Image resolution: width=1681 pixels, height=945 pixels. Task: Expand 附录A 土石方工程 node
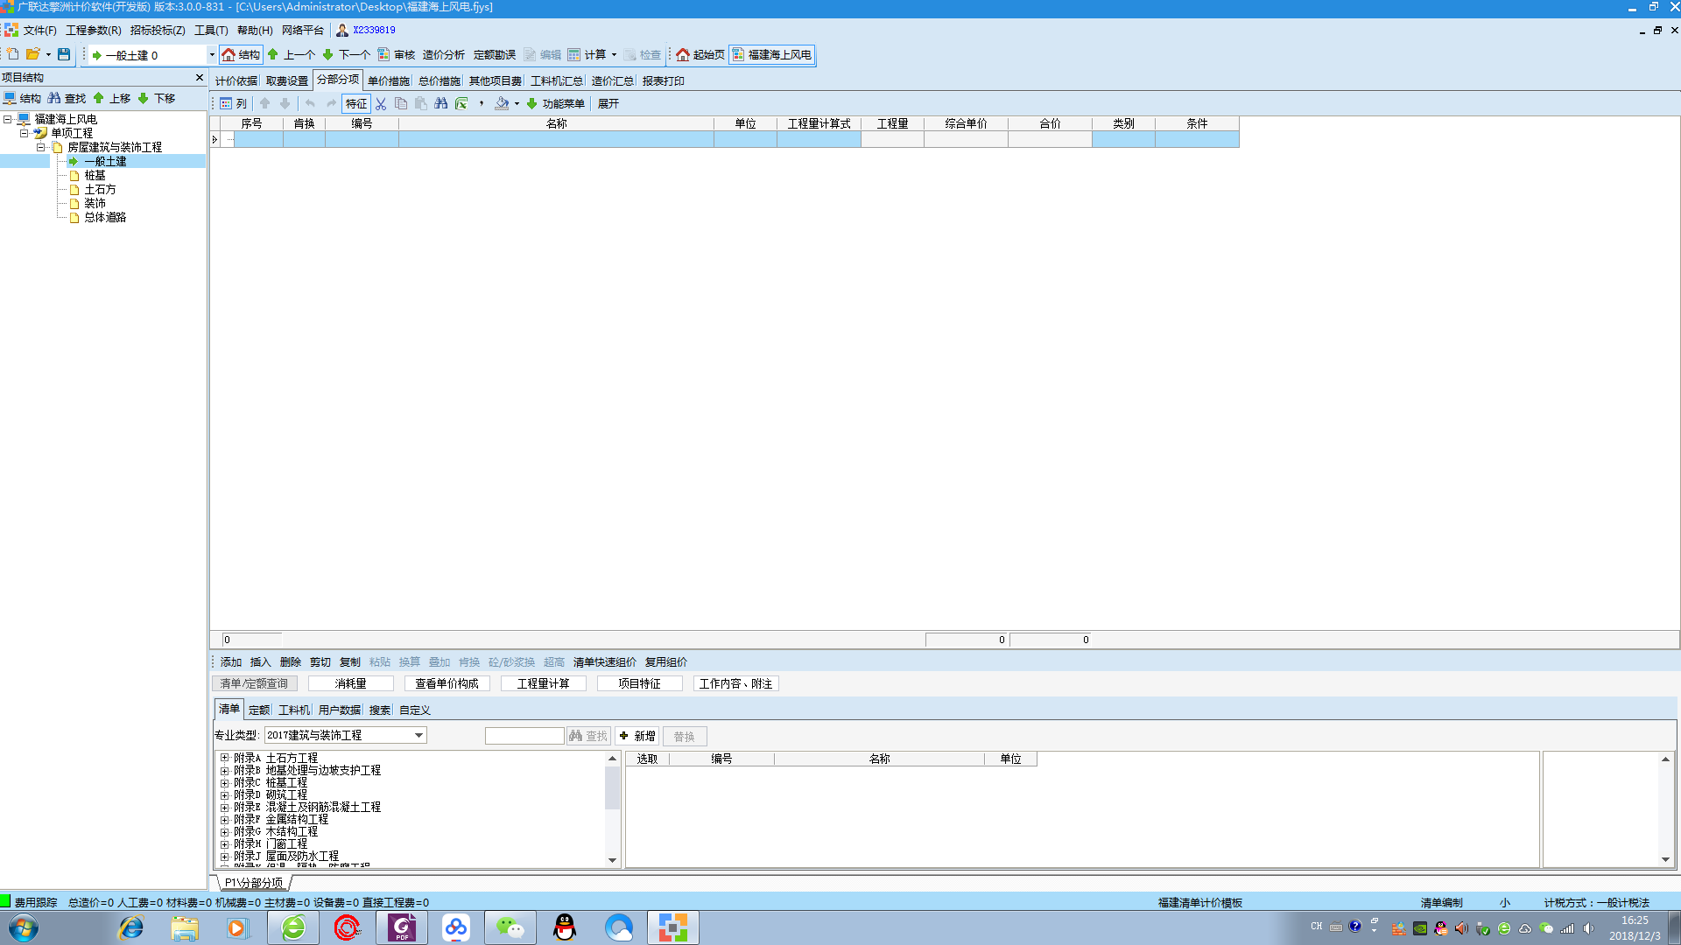click(225, 758)
